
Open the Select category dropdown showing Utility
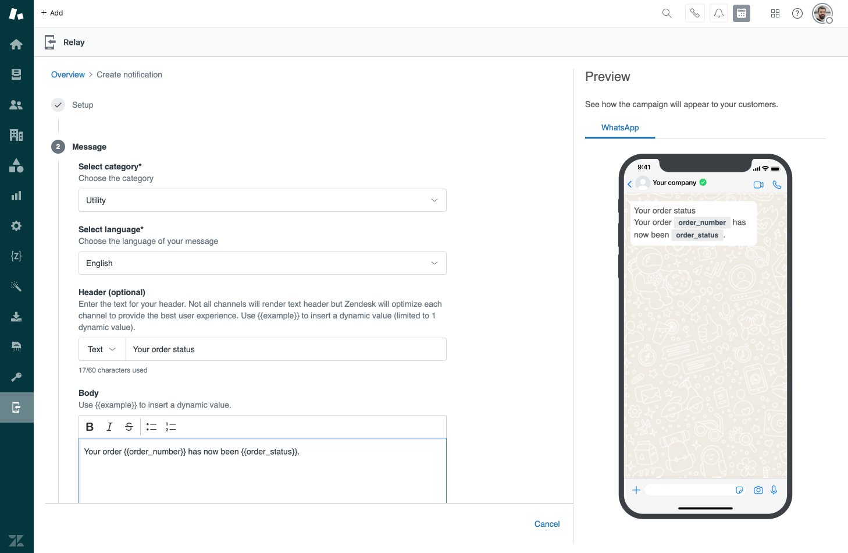coord(262,200)
